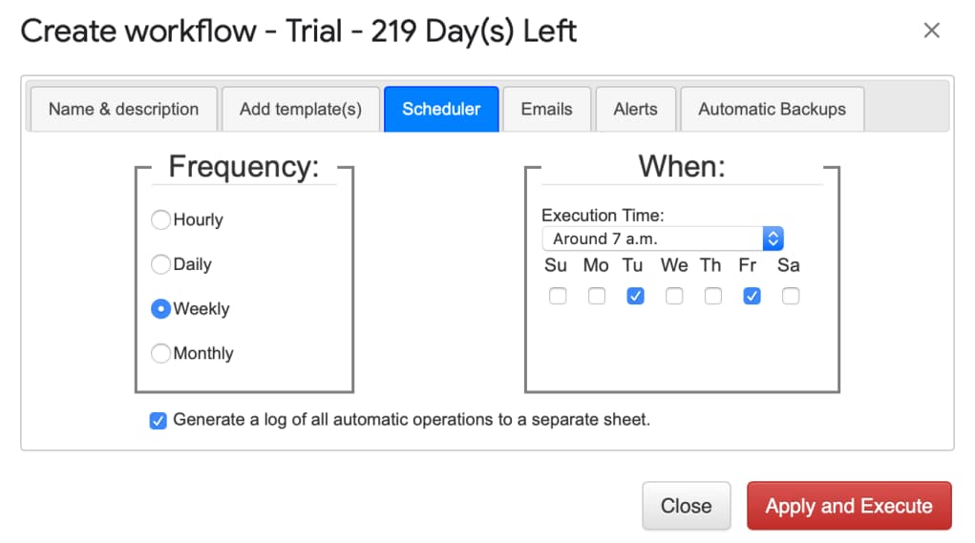Open the Execution Time dropdown
Screen dimensions: 975x543
[x=662, y=239]
